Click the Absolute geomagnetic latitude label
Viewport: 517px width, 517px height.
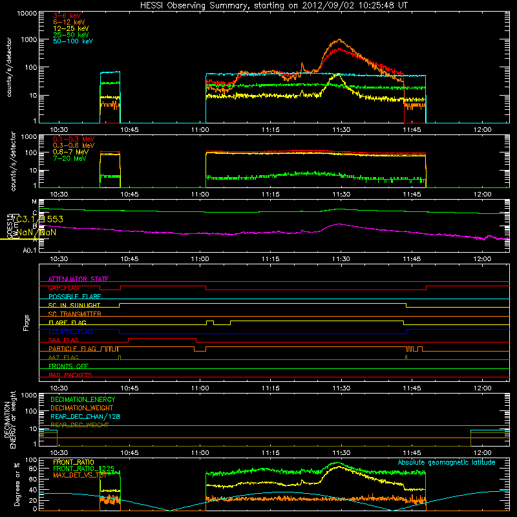(x=447, y=462)
